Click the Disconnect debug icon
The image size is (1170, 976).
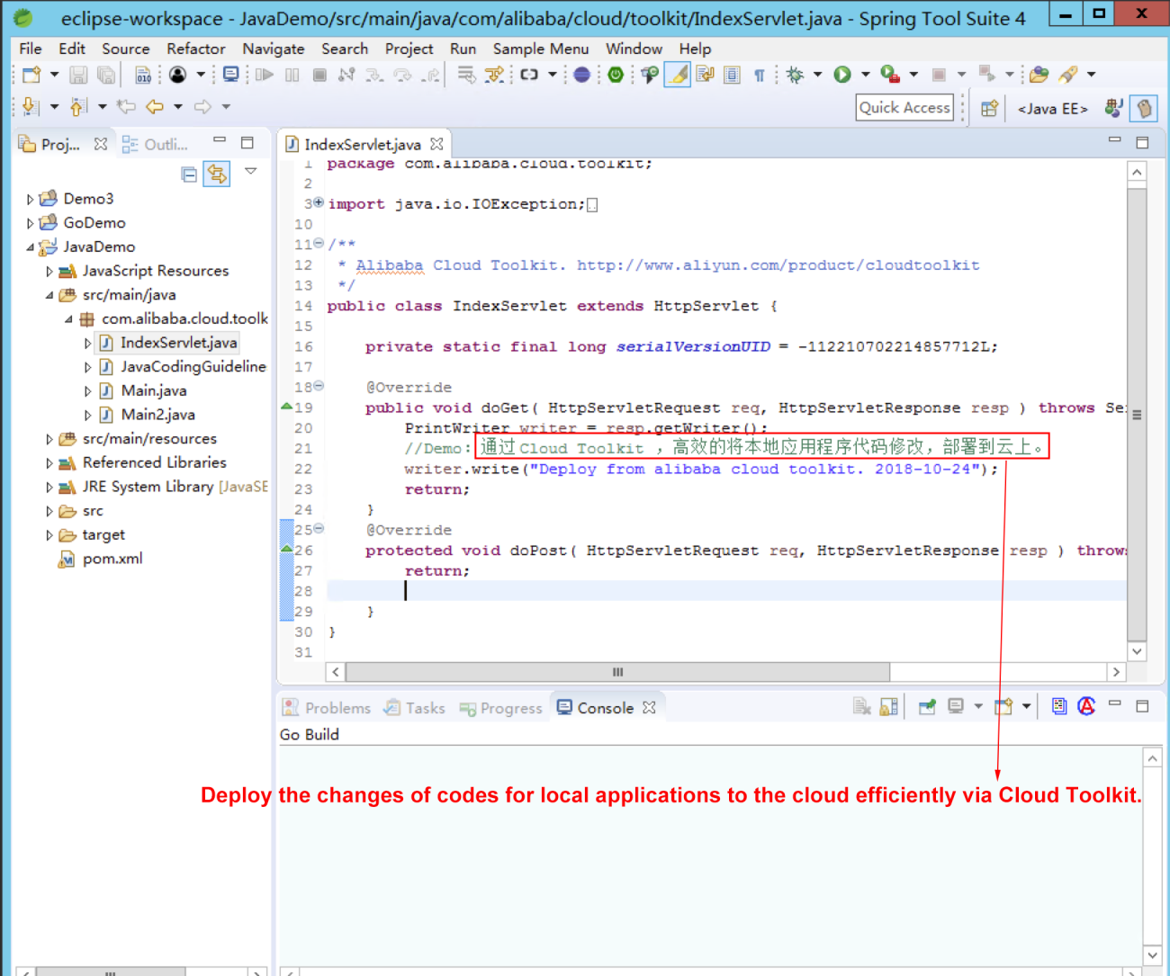coord(346,75)
